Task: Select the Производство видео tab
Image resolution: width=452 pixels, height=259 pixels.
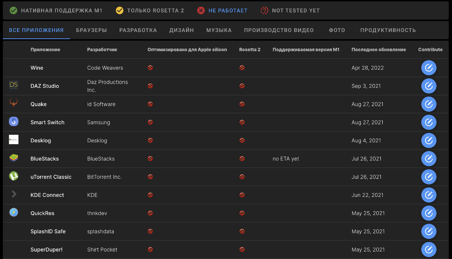Action: pyautogui.click(x=279, y=30)
